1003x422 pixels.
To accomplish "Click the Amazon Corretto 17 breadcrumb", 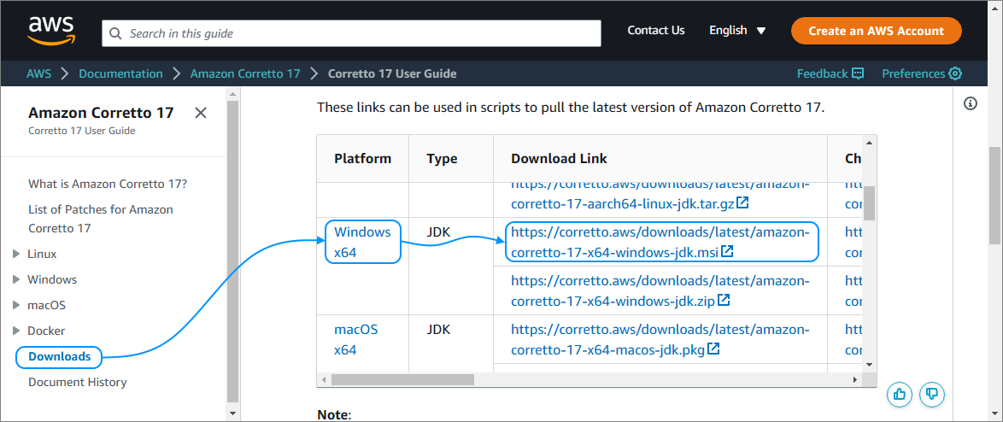I will point(245,73).
